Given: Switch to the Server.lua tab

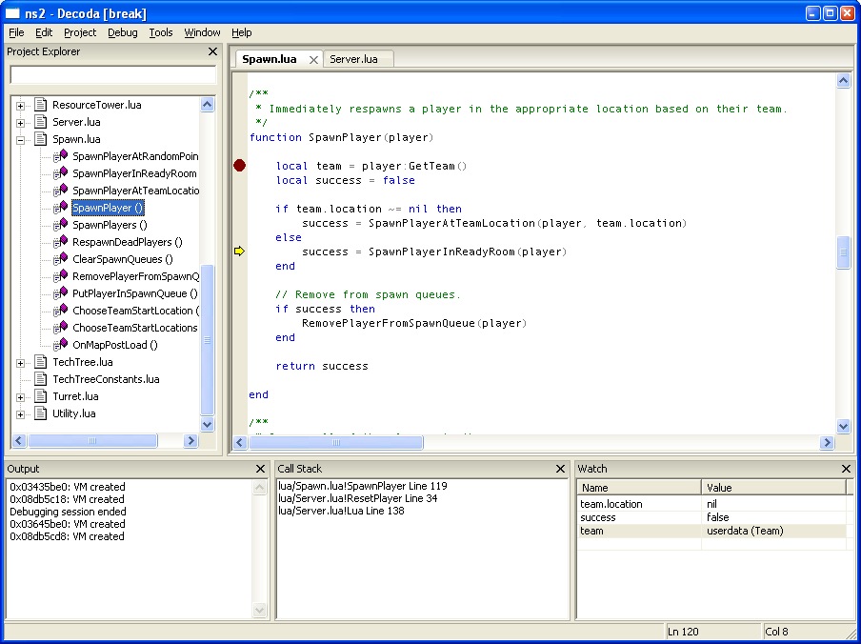Looking at the screenshot, I should pyautogui.click(x=353, y=59).
